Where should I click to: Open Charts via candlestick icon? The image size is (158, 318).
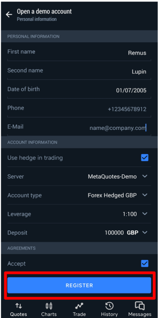[49, 306]
